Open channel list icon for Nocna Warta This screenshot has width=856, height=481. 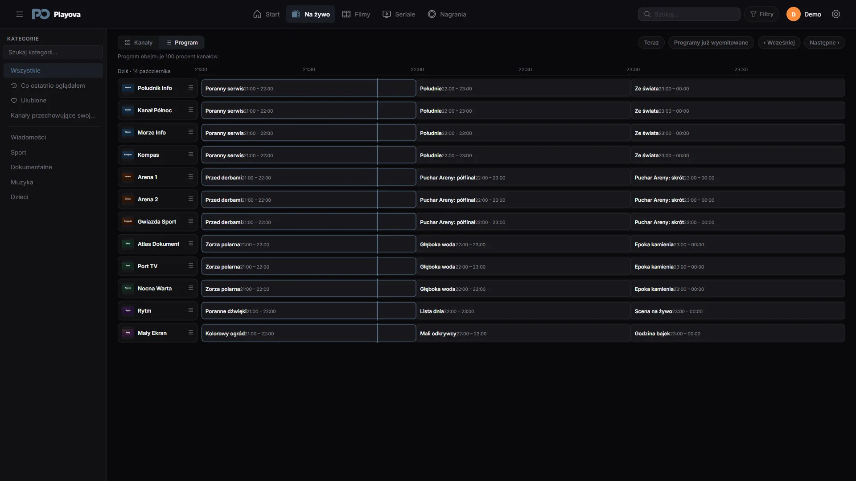pyautogui.click(x=190, y=288)
